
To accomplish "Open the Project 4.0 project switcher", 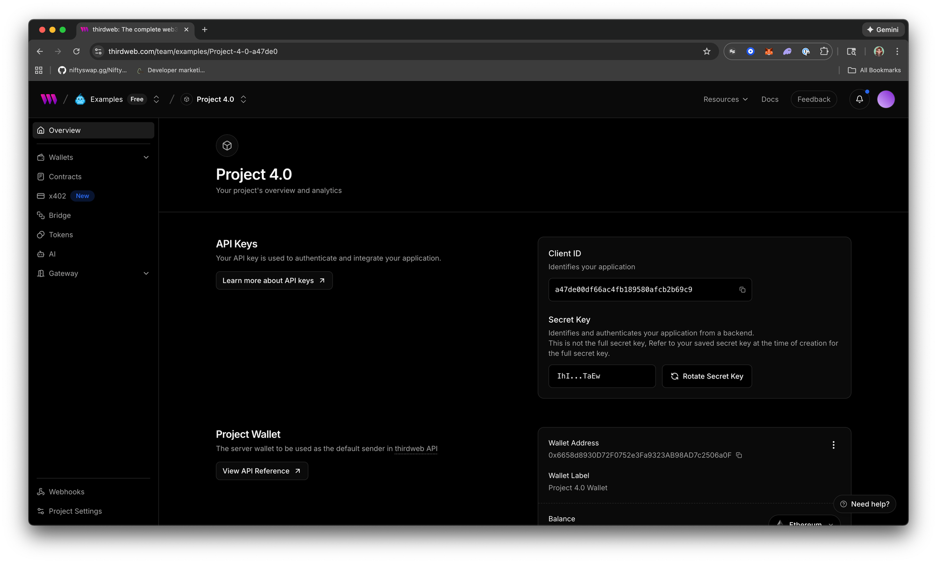I will [243, 99].
